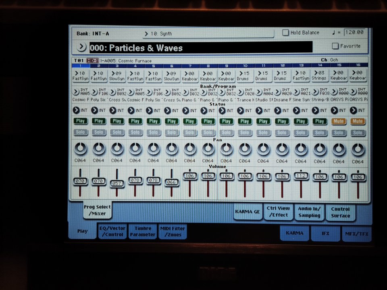Open timbre 16 category 00 Keyboard dropdown
Screen dimensions: 387x290
[358, 75]
